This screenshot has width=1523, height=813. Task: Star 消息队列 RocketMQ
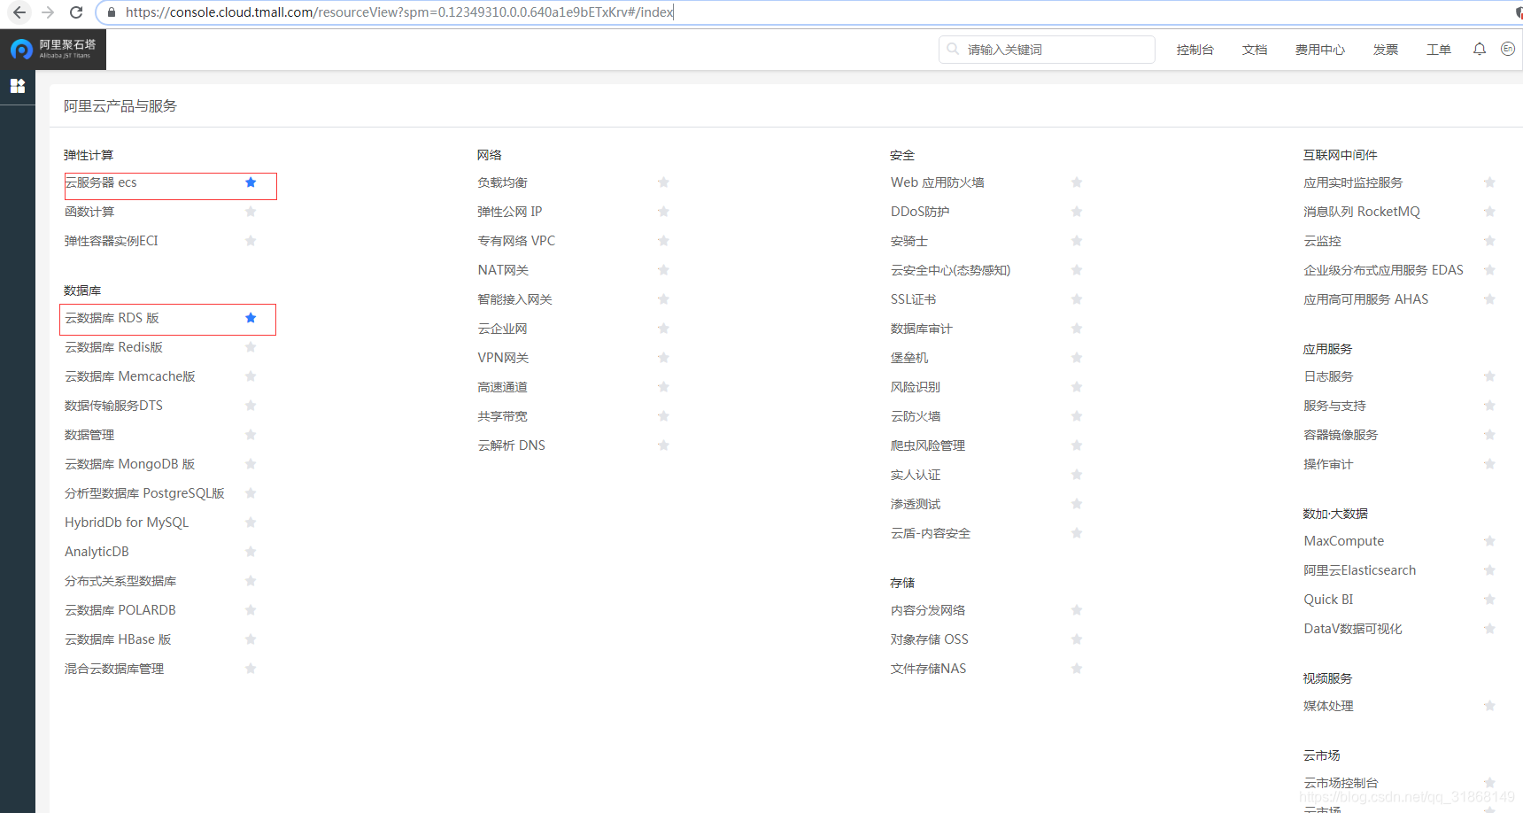point(1489,212)
